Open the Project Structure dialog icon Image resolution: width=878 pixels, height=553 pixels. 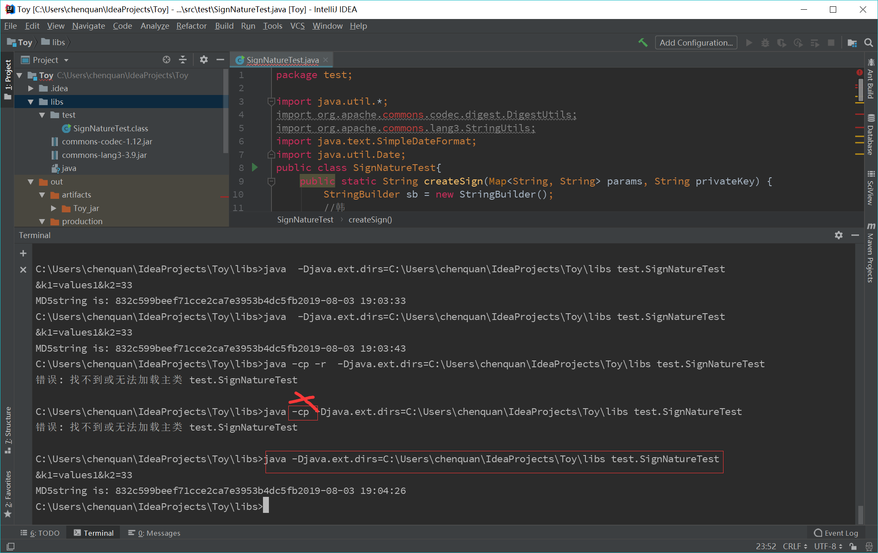click(852, 43)
